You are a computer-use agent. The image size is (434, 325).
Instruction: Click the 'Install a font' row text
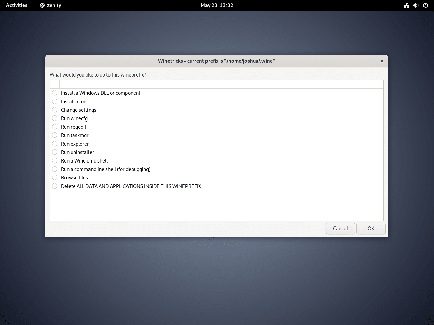tap(75, 102)
